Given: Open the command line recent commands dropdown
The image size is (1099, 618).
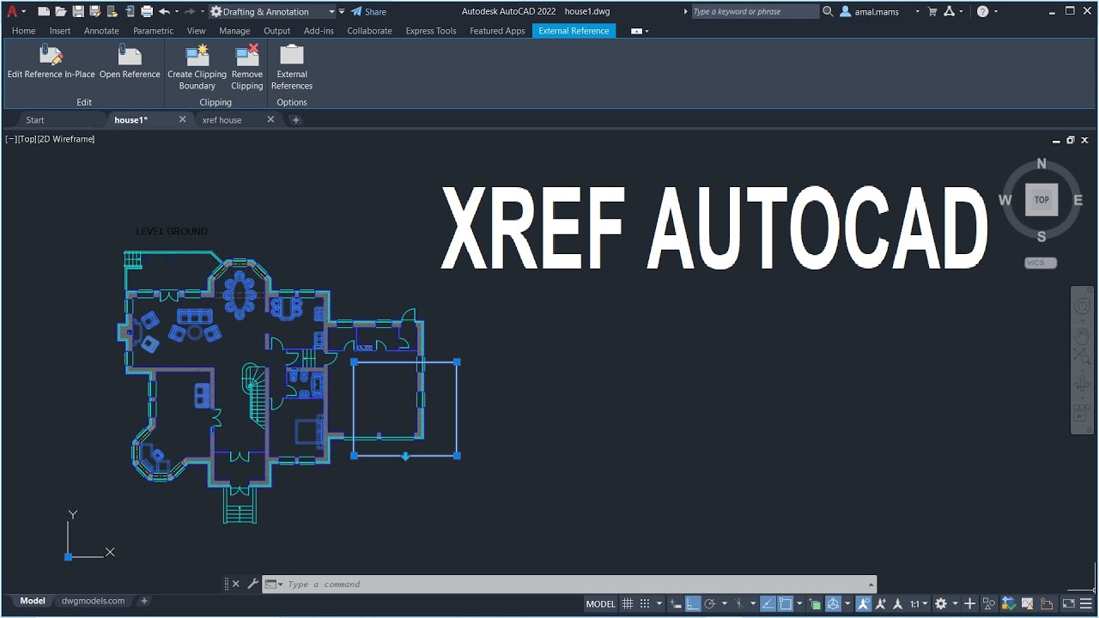Looking at the screenshot, I should 274,584.
